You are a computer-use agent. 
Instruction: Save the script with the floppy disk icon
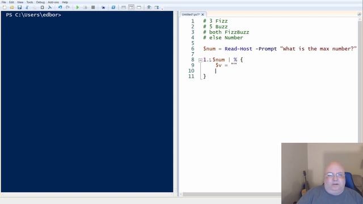[19, 7]
